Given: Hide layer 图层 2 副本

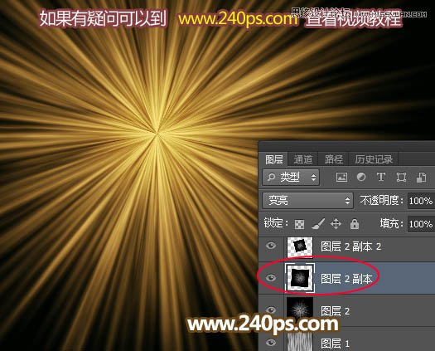Looking at the screenshot, I should tap(271, 278).
